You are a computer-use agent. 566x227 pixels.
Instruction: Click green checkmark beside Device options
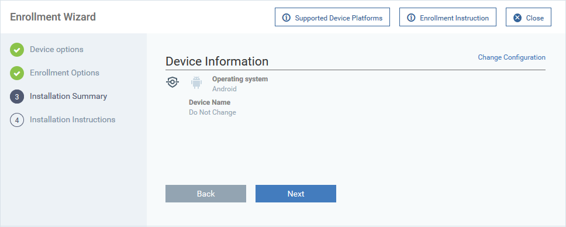point(17,50)
